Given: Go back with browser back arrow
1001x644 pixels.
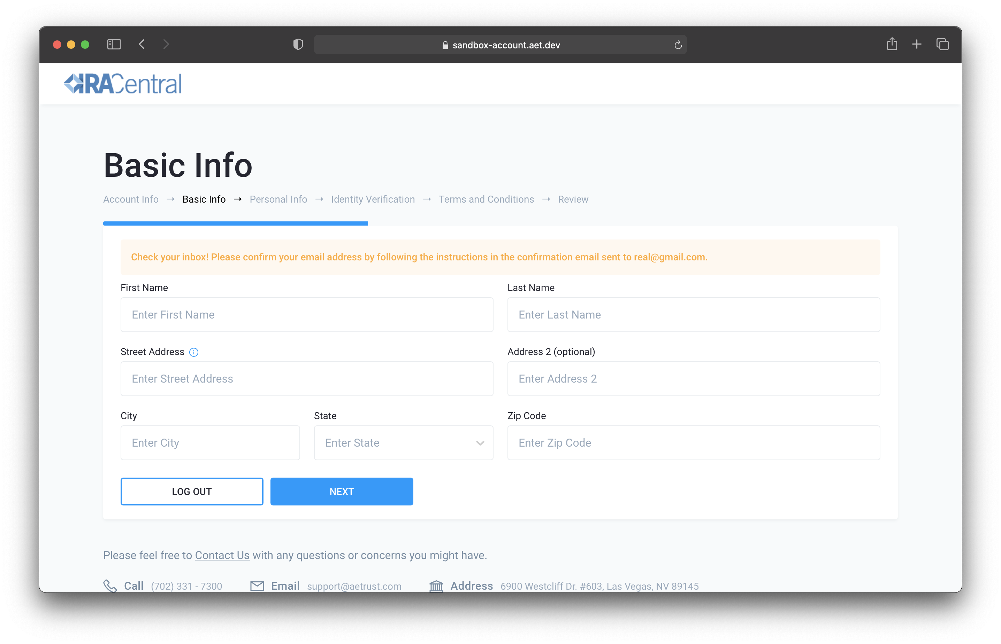Looking at the screenshot, I should (142, 44).
